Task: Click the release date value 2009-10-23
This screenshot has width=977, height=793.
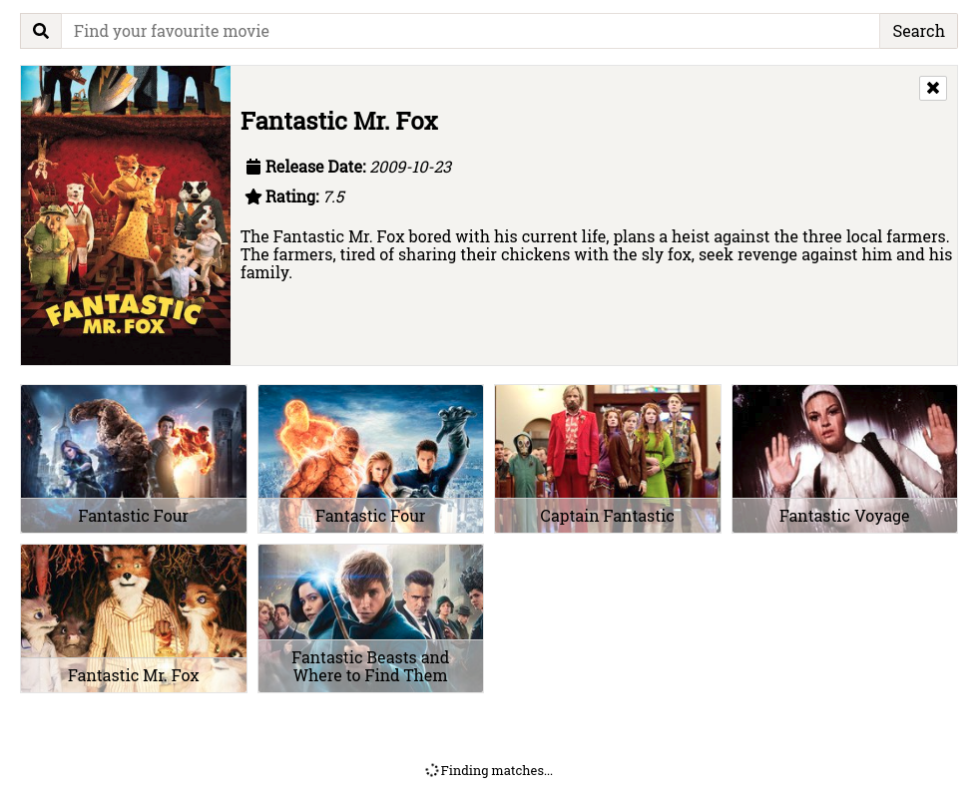Action: click(x=411, y=167)
